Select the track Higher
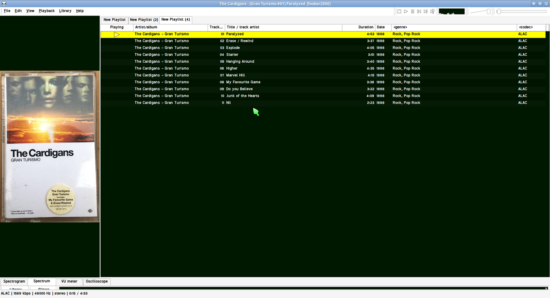Screen dimensions: 550x298 coord(323,69)
